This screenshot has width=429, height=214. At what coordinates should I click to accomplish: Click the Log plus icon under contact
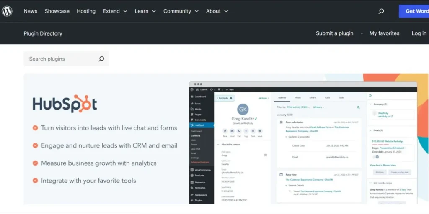click(246, 131)
